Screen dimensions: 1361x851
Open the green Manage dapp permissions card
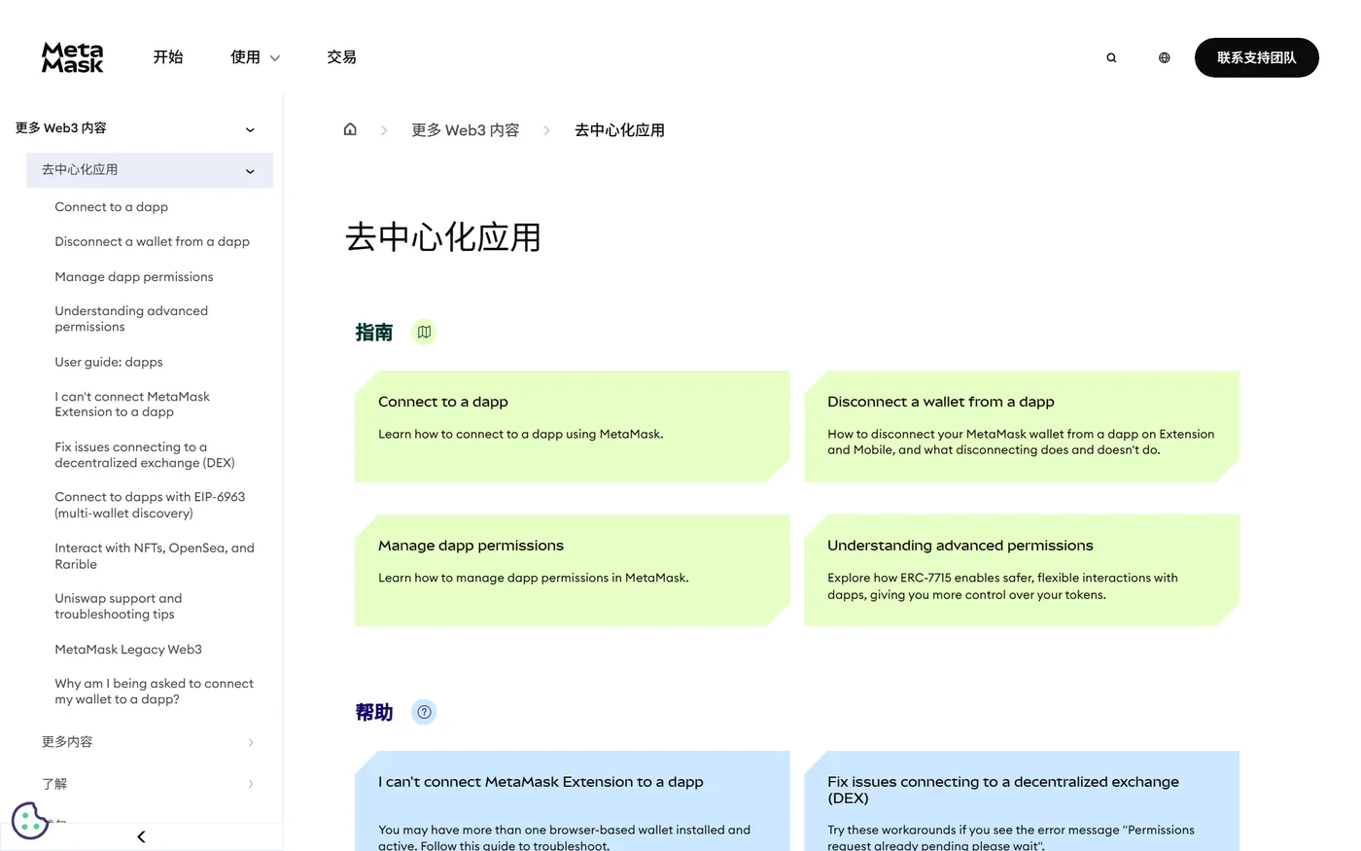(x=573, y=570)
